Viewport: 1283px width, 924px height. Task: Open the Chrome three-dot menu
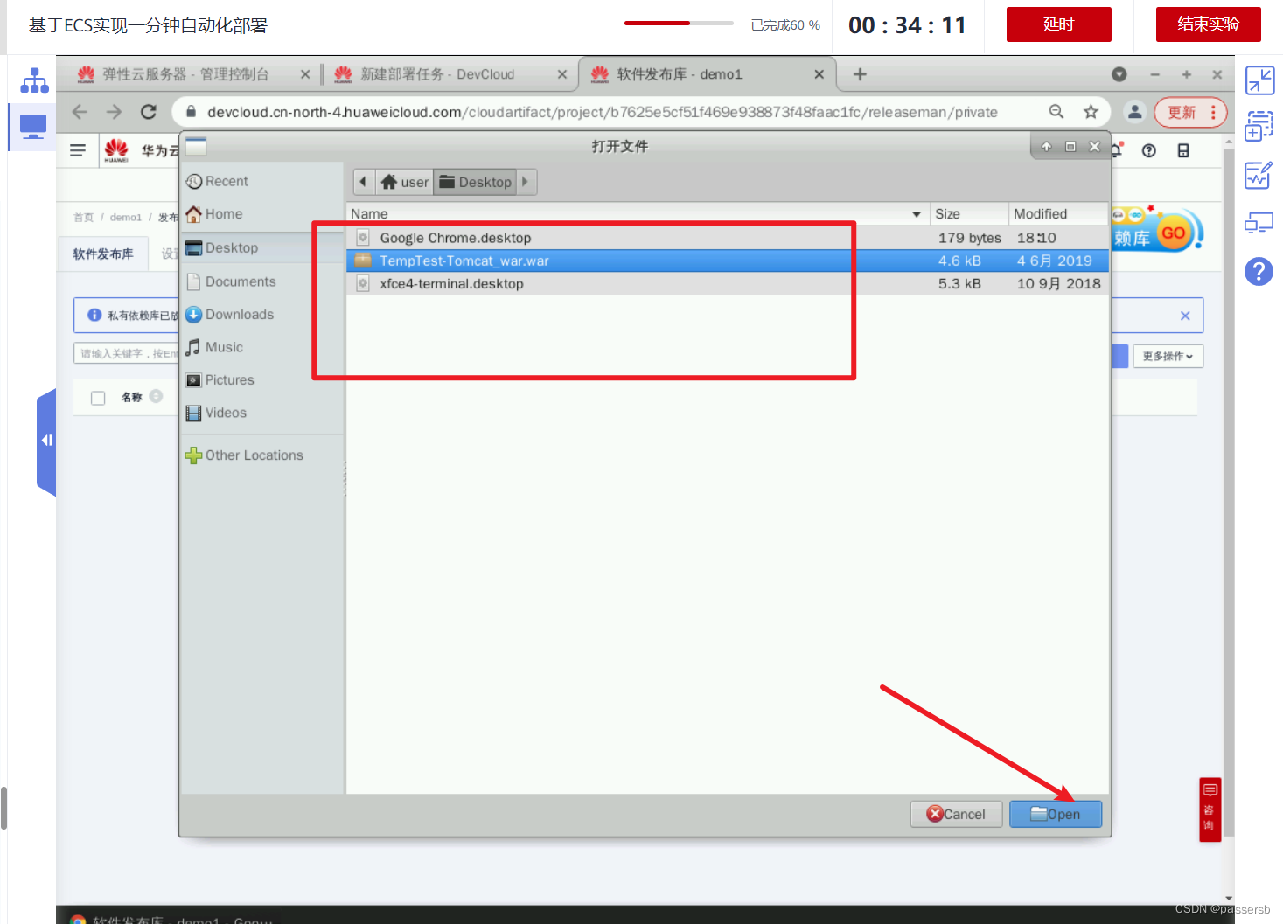[x=1213, y=112]
